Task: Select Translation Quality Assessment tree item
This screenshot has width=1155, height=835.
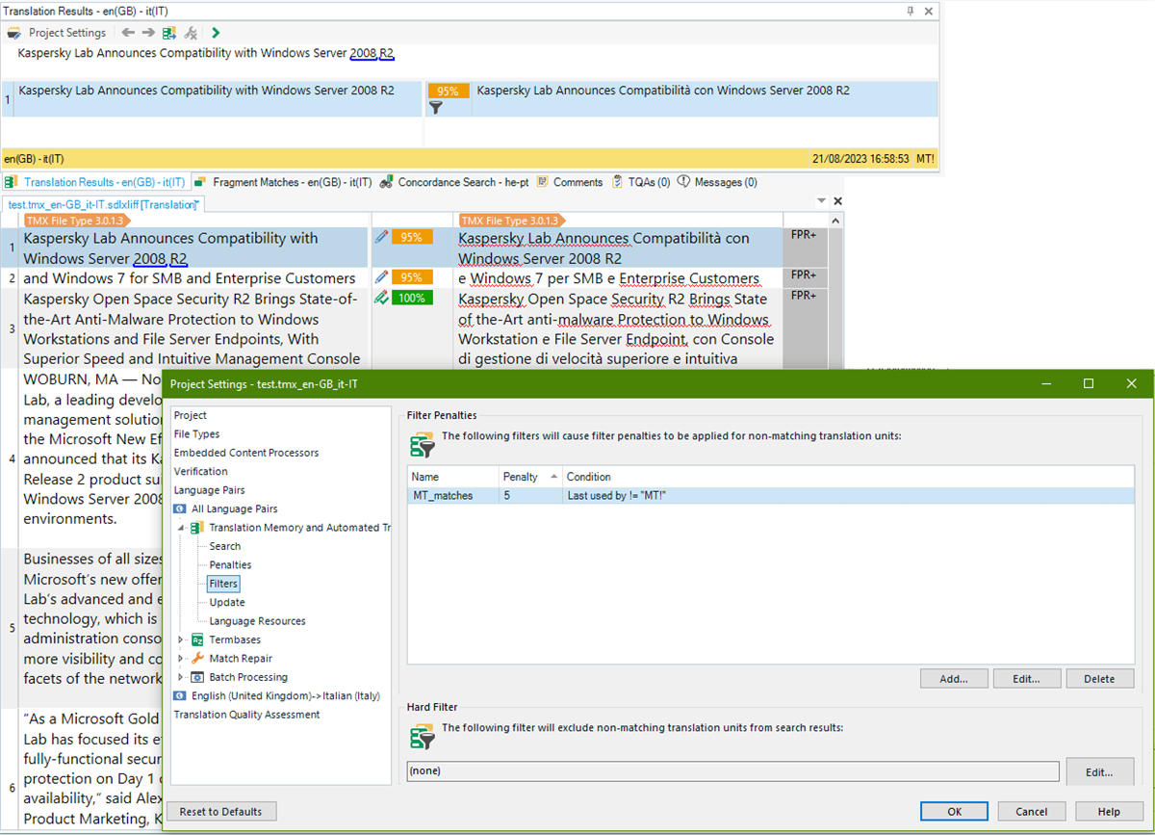Action: 246,715
